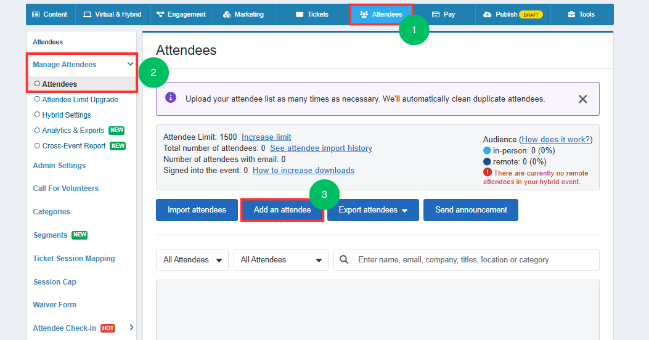Open the first All Attendees filter dropdown
The height and width of the screenshot is (340, 649).
[x=192, y=260]
